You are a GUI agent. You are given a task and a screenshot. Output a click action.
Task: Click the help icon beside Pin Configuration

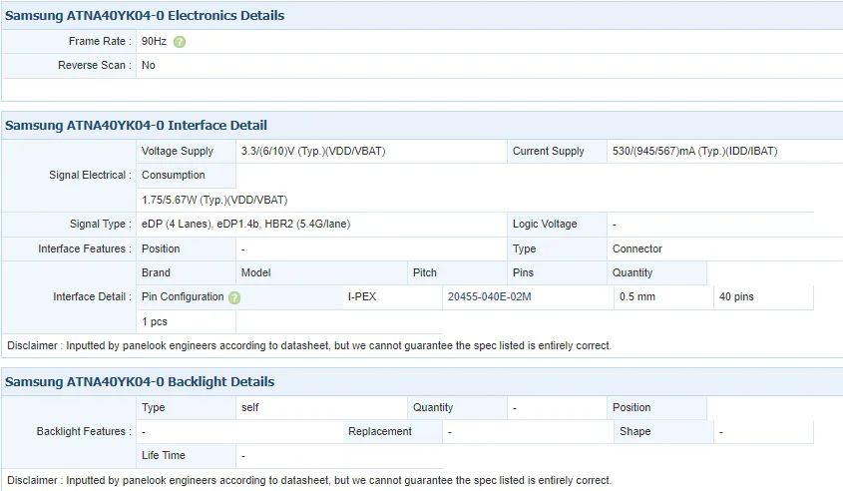[x=234, y=297]
